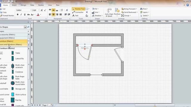Image resolution: width=191 pixels, height=107 pixels.
Task: Open the Home ribbon tab
Action: 5,5
